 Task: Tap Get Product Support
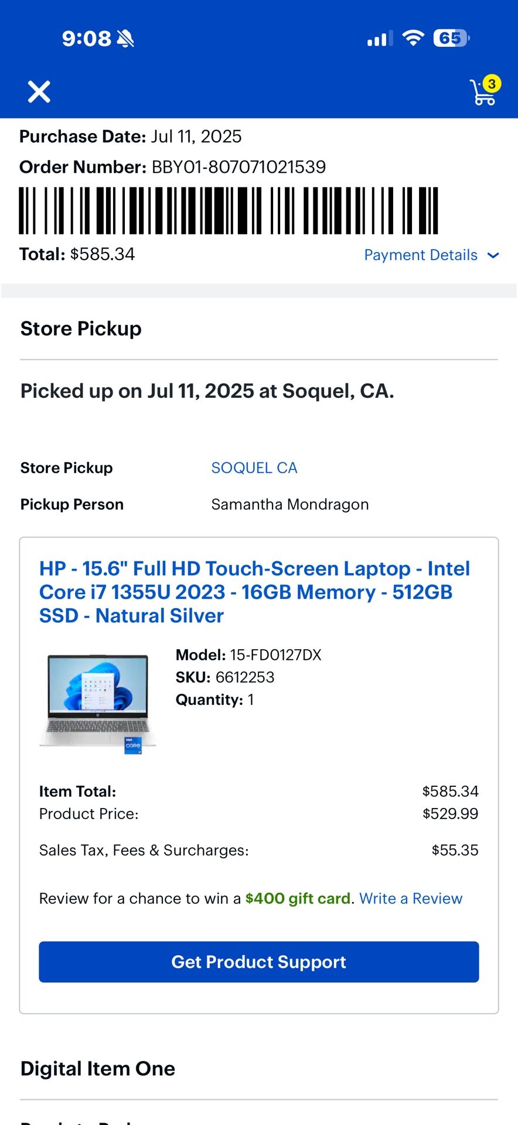coord(258,962)
